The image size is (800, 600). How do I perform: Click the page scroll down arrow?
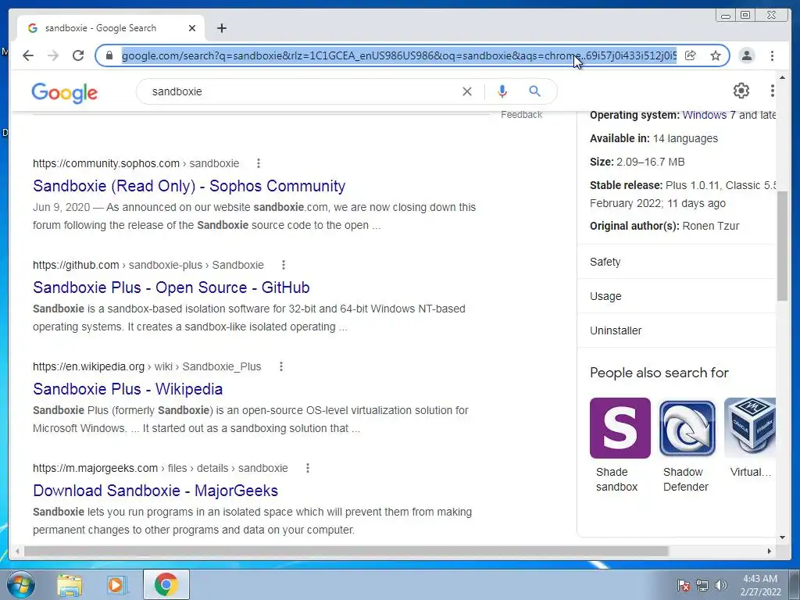[x=782, y=537]
